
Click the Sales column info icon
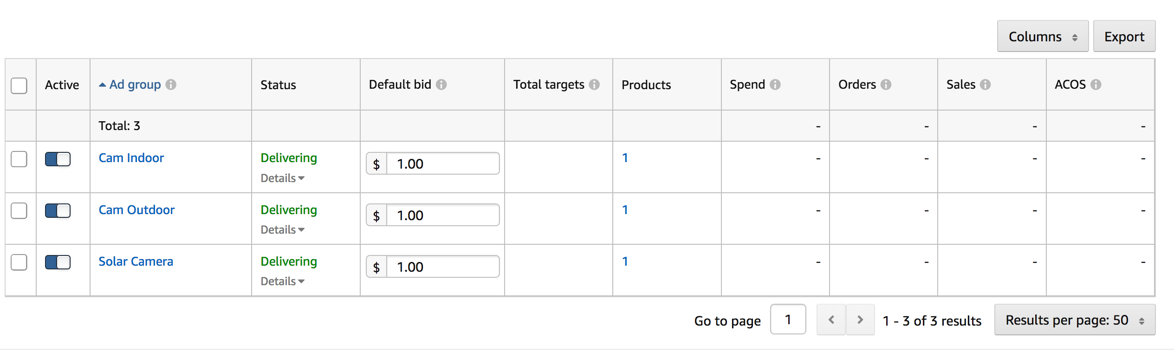coord(986,85)
